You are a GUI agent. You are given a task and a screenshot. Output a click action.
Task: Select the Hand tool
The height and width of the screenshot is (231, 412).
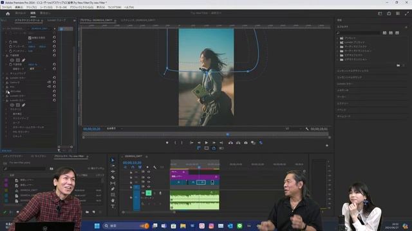pyautogui.click(x=113, y=201)
